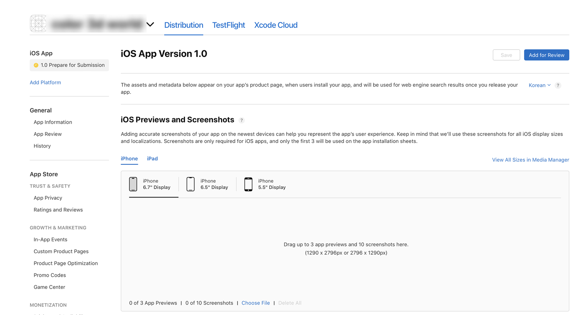Open App Review in sidebar

point(48,134)
